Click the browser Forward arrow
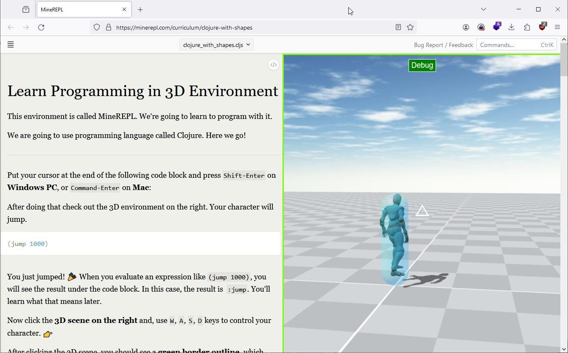The width and height of the screenshot is (568, 353). [26, 27]
